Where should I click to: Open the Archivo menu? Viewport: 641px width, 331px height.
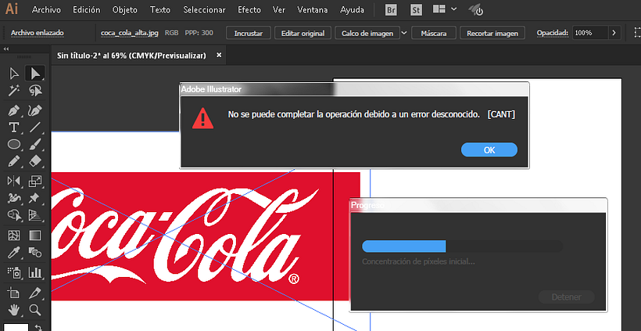point(46,10)
